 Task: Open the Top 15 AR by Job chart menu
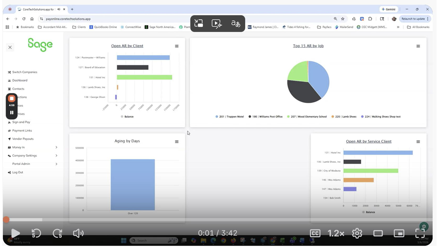pos(418,46)
